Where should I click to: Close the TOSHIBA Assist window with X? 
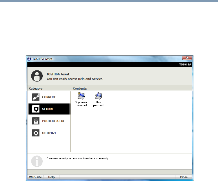(187, 58)
